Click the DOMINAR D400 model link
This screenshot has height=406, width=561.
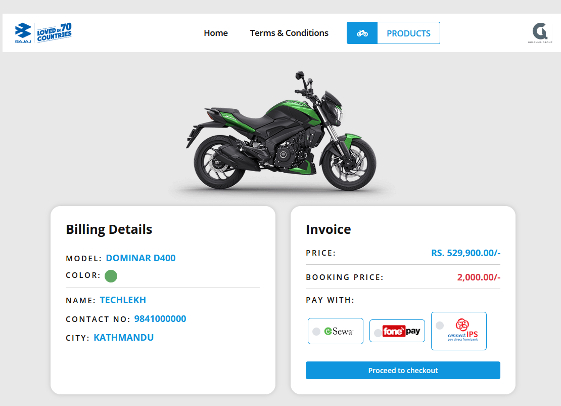click(141, 258)
